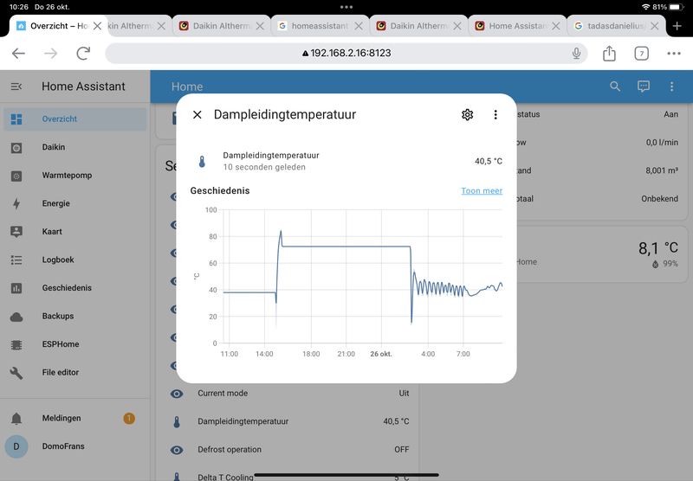Select the Overzicht menu item

tap(75, 119)
